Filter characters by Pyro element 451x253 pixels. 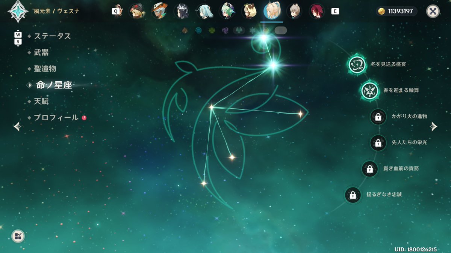click(185, 31)
